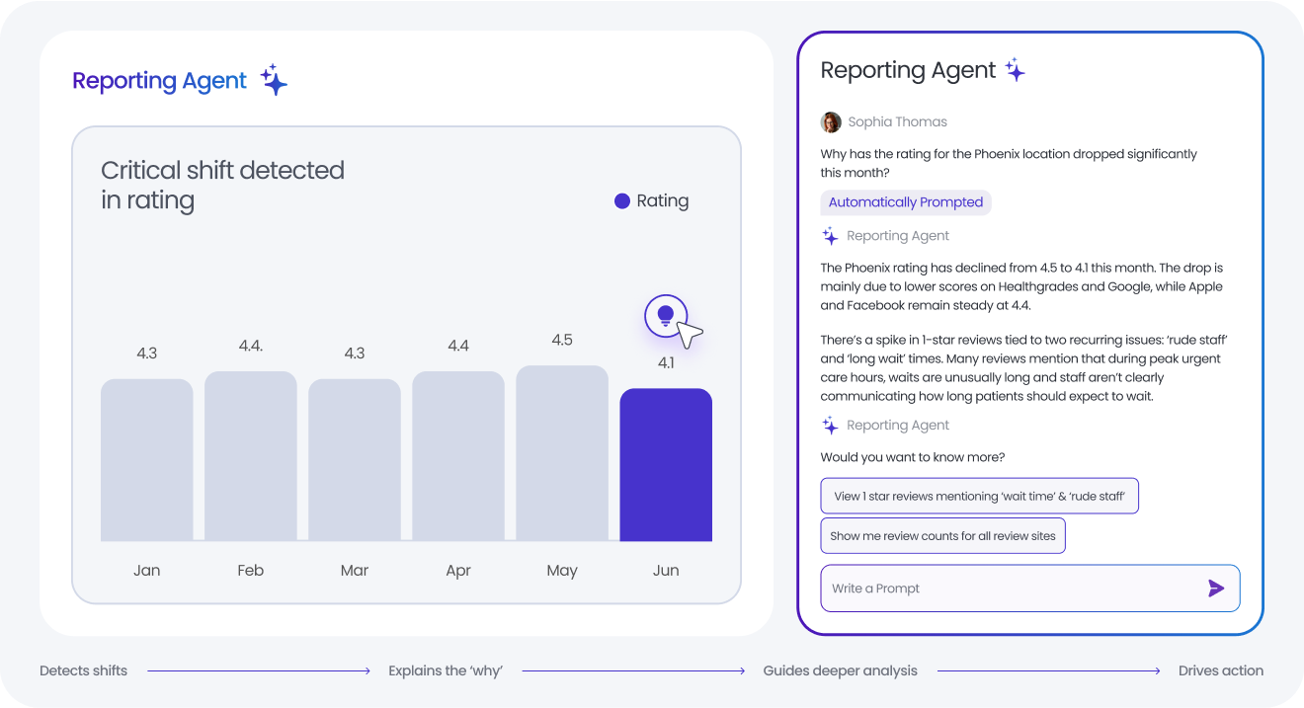Click the sparkle icon beside the left Reporting Agent title
Screen dimensions: 1304x708
pyautogui.click(x=274, y=80)
